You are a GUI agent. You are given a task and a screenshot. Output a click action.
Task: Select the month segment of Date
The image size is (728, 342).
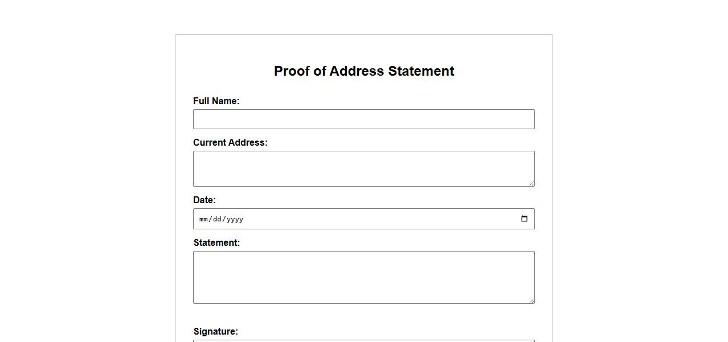[204, 219]
